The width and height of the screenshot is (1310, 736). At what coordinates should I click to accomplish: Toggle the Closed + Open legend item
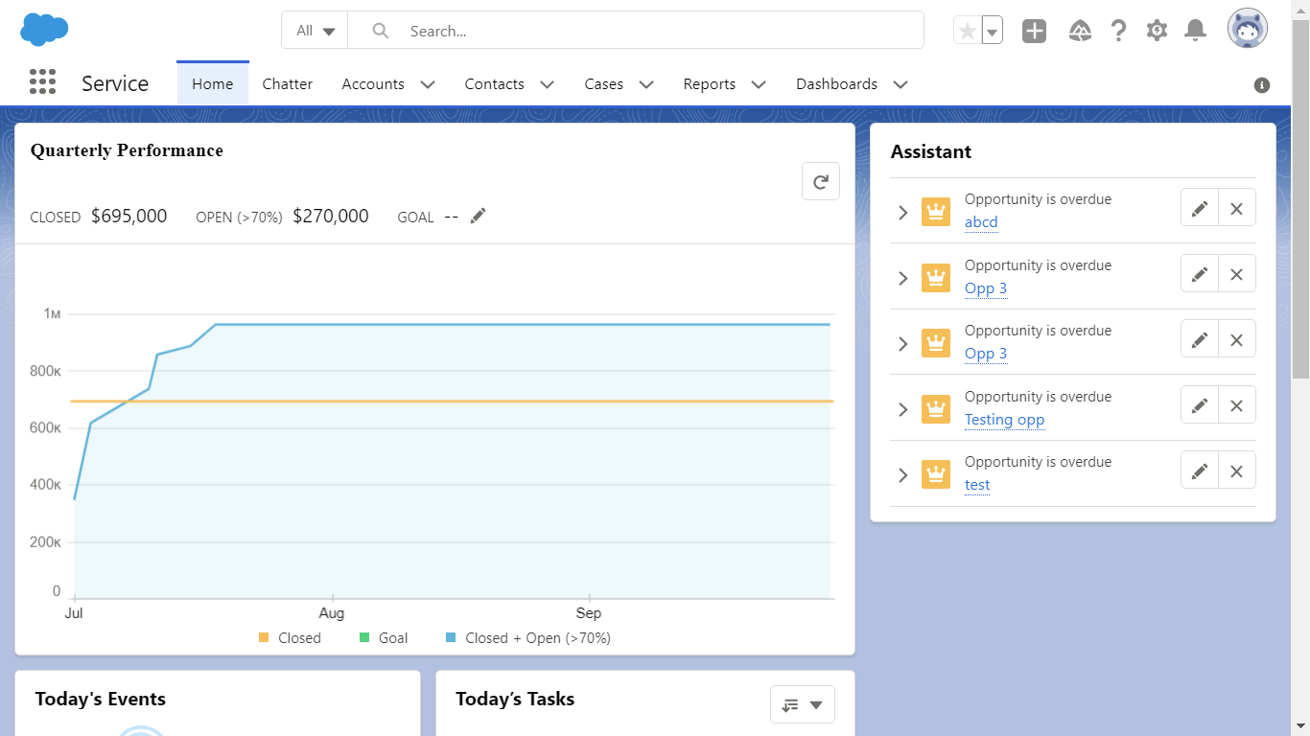[527, 637]
